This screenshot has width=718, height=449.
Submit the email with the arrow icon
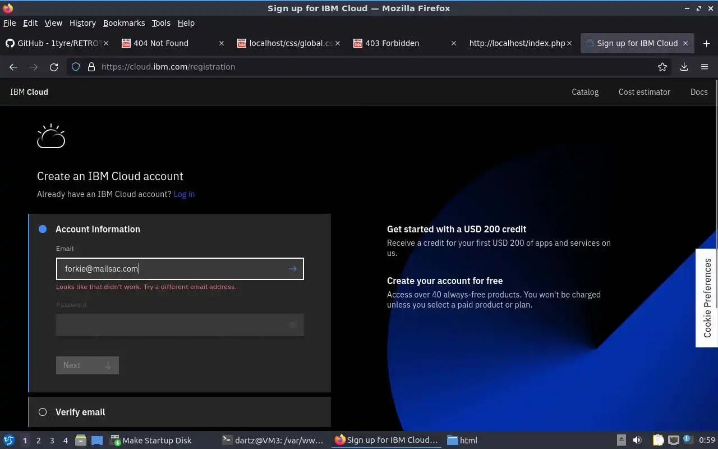pos(292,269)
